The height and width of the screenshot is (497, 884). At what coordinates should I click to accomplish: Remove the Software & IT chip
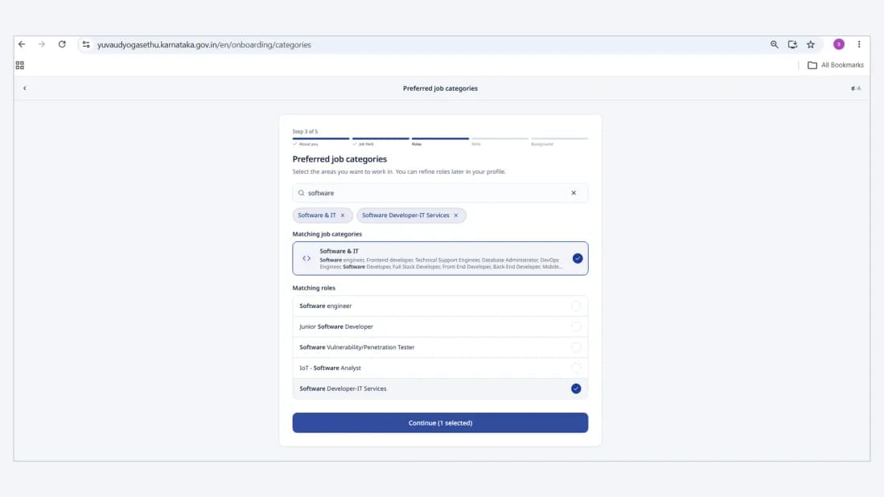(x=343, y=216)
